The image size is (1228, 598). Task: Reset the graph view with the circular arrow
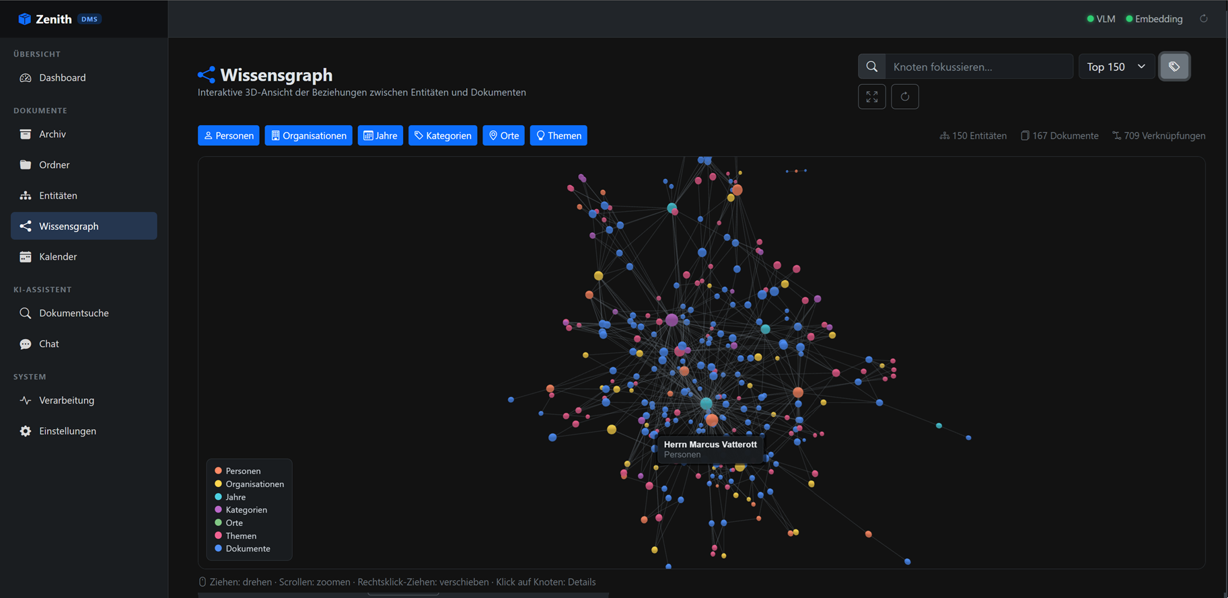pos(905,97)
